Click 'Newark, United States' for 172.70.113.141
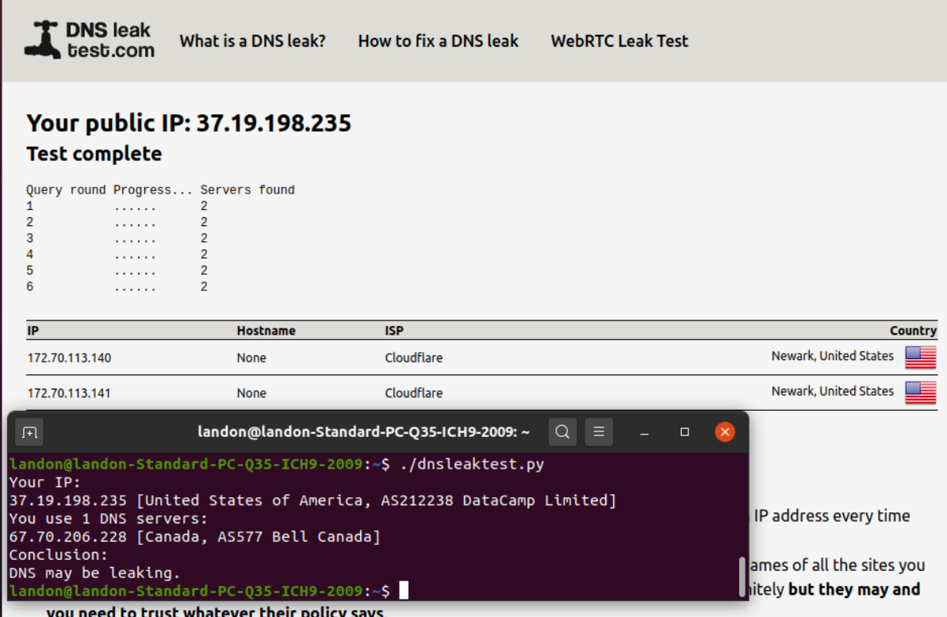This screenshot has height=617, width=947. 832,391
